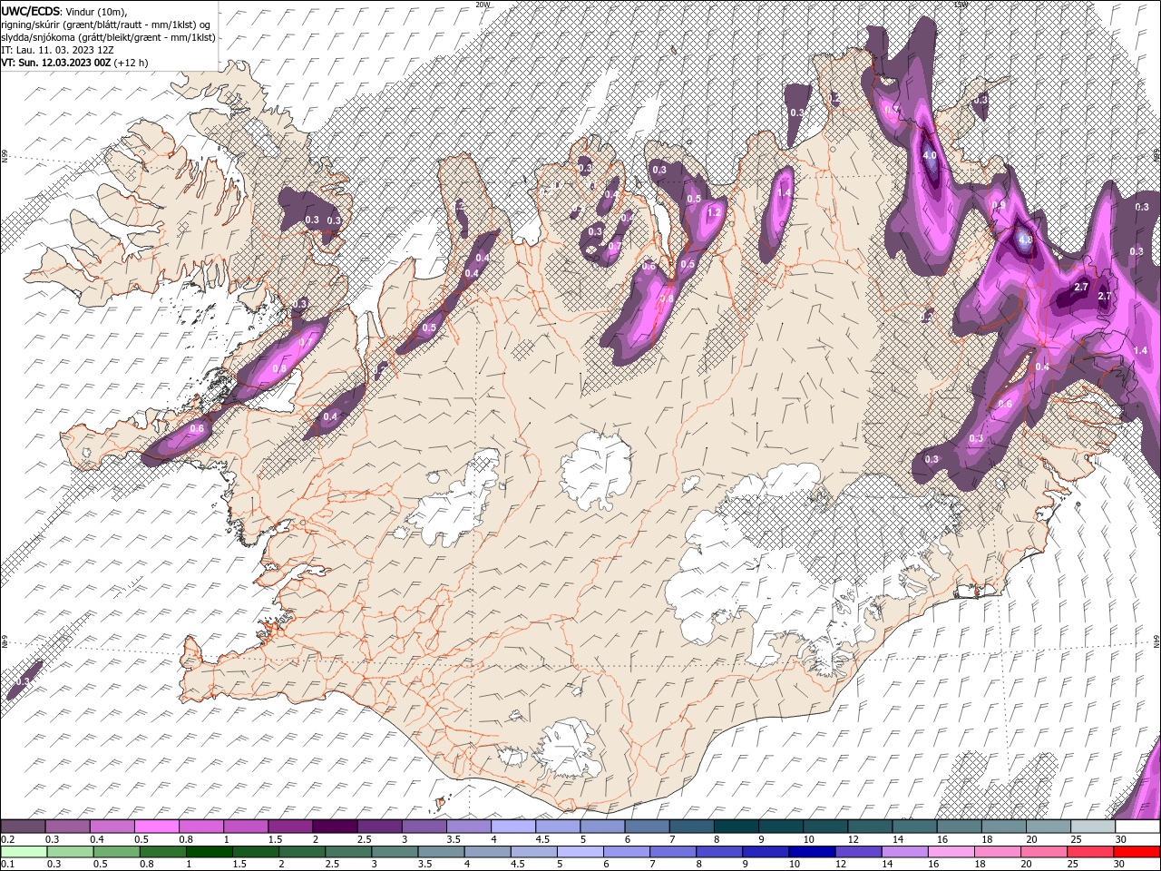This screenshot has width=1161, height=871.
Task: Click the bright red swatch ending the lower scale
Action: tap(1137, 852)
